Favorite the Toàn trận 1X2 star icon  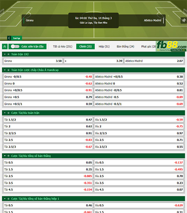(x=8, y=54)
